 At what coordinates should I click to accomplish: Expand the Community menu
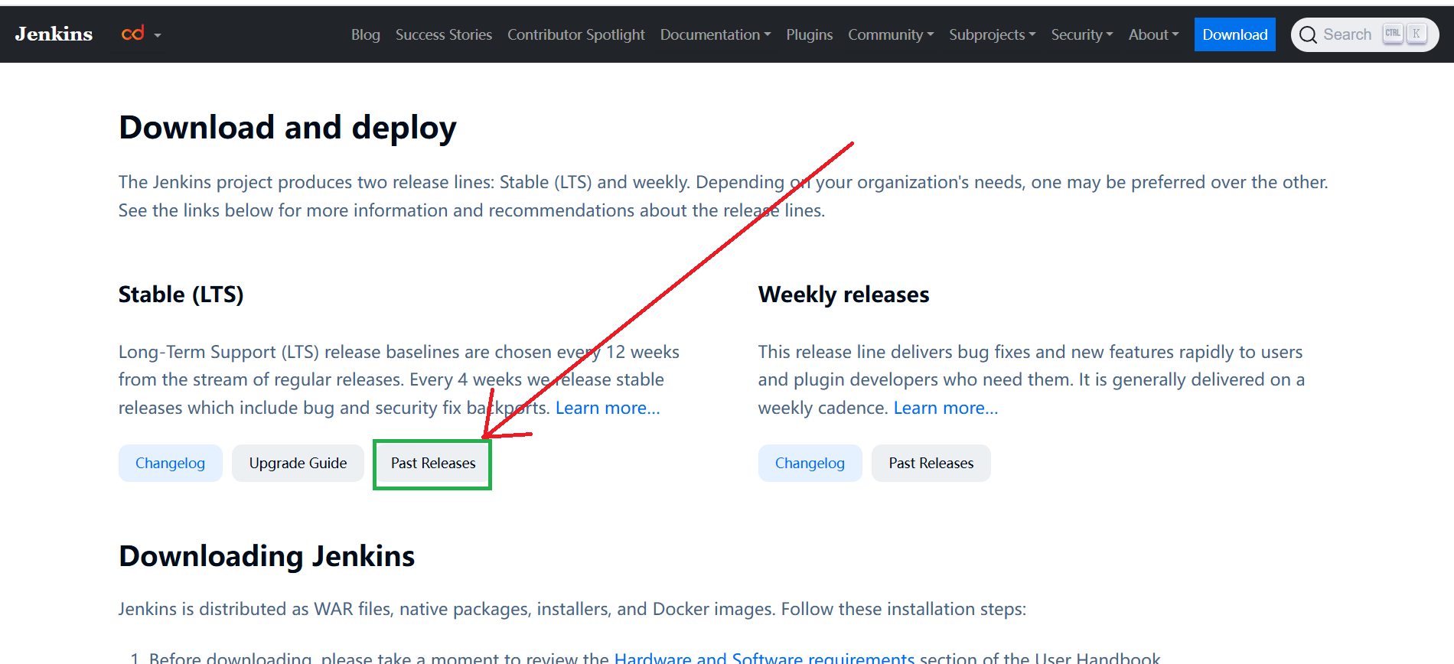pyautogui.click(x=891, y=34)
